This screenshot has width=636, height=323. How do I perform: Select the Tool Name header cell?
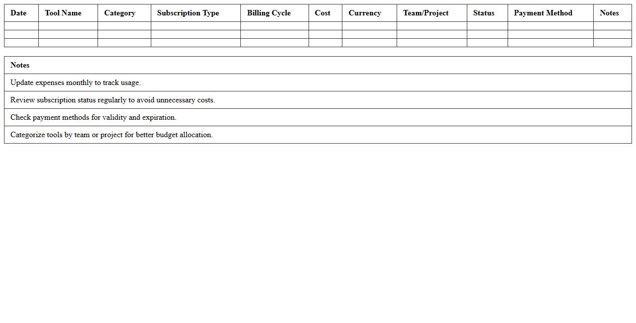62,13
